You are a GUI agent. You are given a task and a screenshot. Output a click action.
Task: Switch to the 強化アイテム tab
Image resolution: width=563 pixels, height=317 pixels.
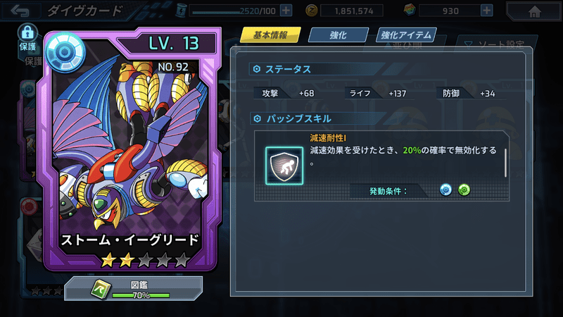click(x=406, y=35)
